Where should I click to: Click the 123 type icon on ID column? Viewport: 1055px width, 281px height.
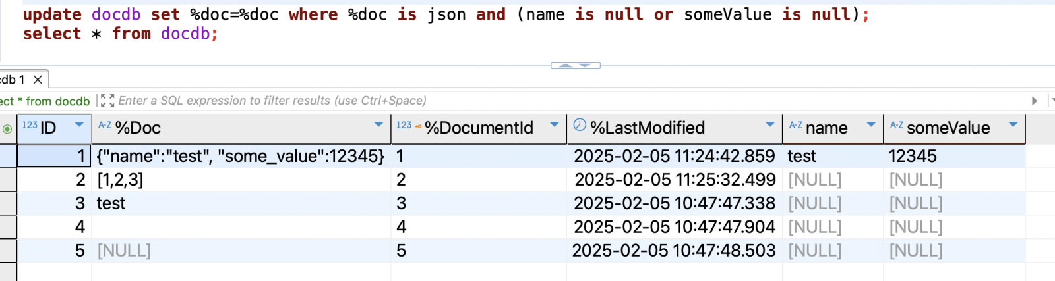(x=30, y=125)
